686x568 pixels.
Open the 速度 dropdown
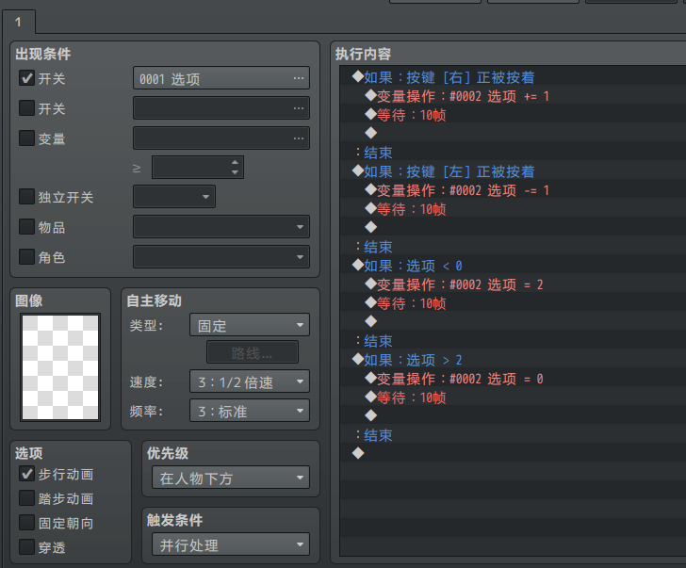(x=250, y=381)
